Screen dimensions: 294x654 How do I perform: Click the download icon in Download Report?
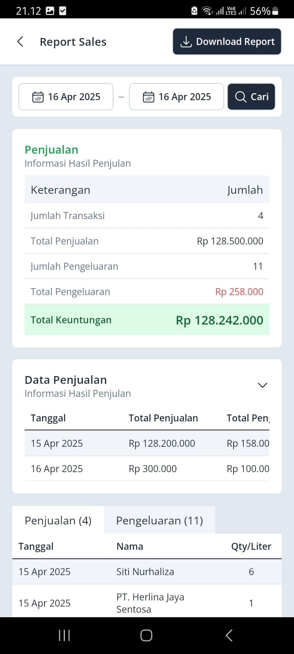(x=186, y=42)
